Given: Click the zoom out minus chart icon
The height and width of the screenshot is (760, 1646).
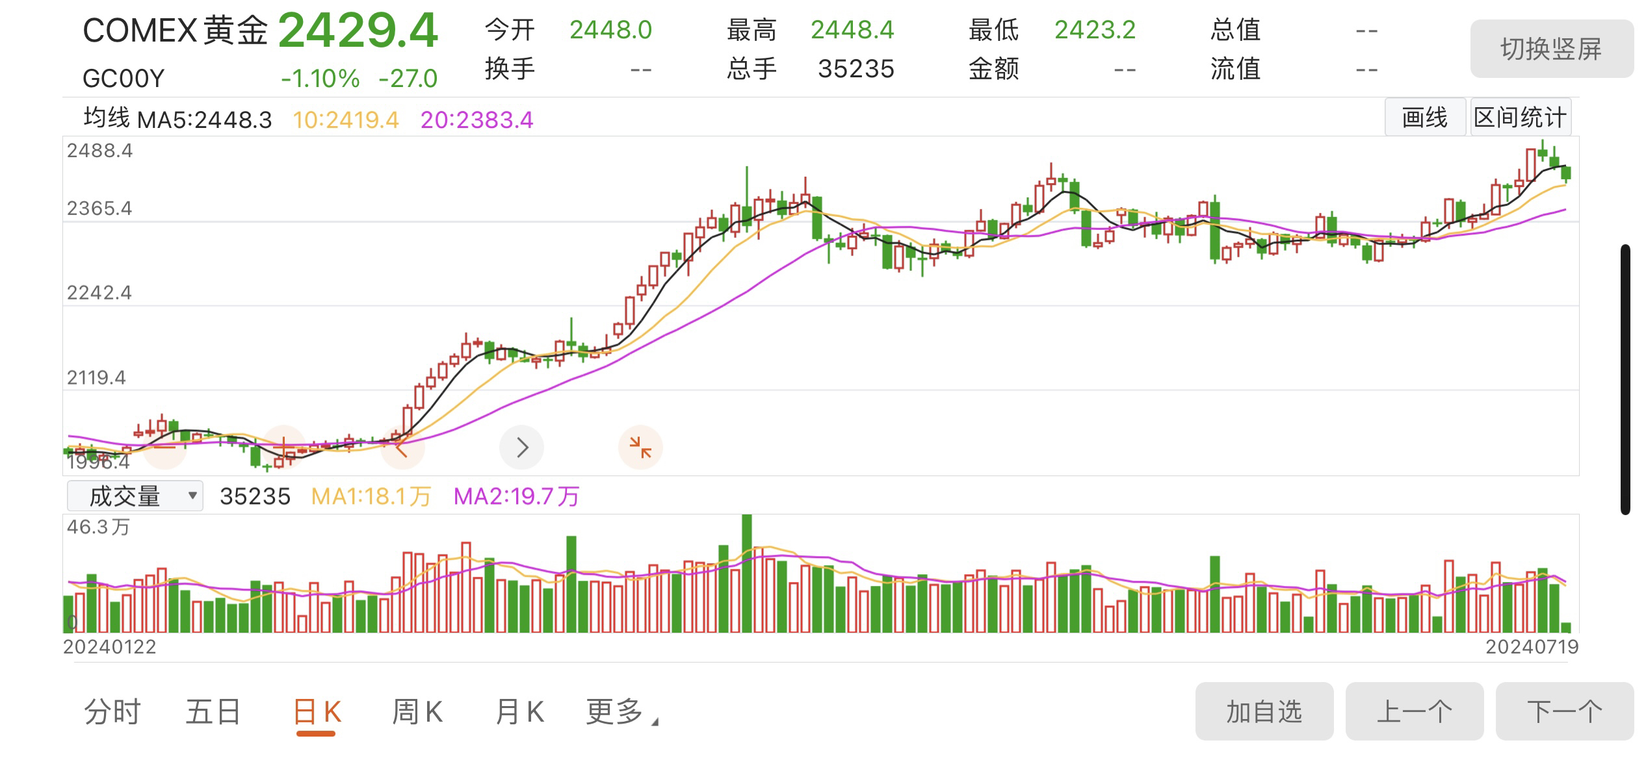Looking at the screenshot, I should point(164,447).
